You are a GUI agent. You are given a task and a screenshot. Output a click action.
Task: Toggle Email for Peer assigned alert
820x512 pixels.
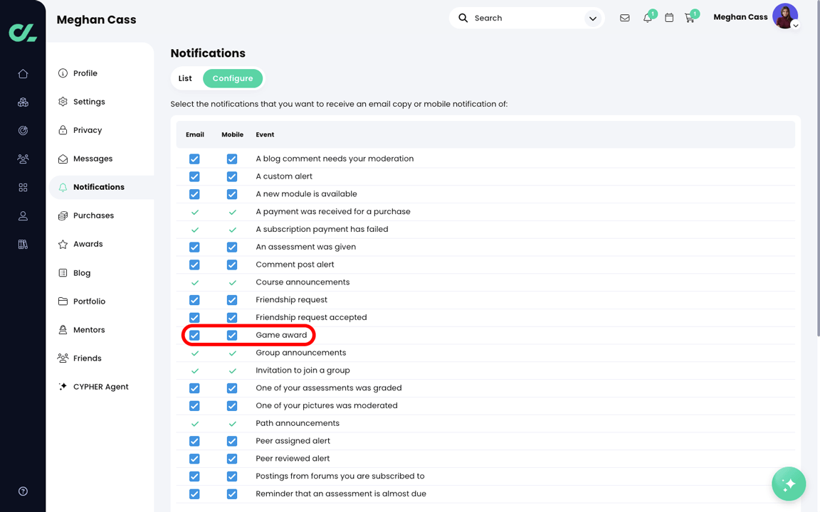click(x=194, y=441)
